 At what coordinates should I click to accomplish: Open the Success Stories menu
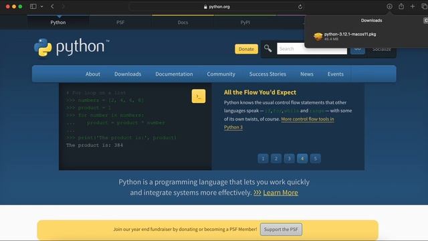(x=267, y=74)
